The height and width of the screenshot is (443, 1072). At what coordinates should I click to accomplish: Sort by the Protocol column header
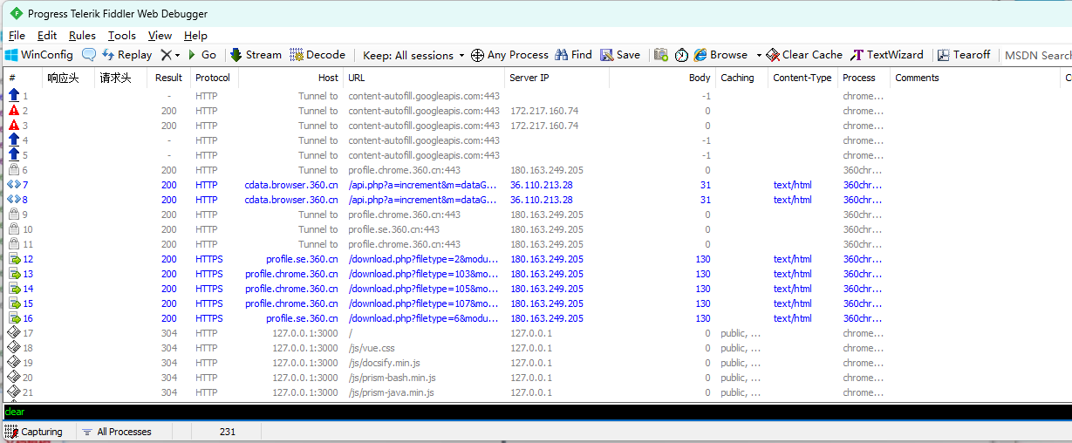point(213,78)
